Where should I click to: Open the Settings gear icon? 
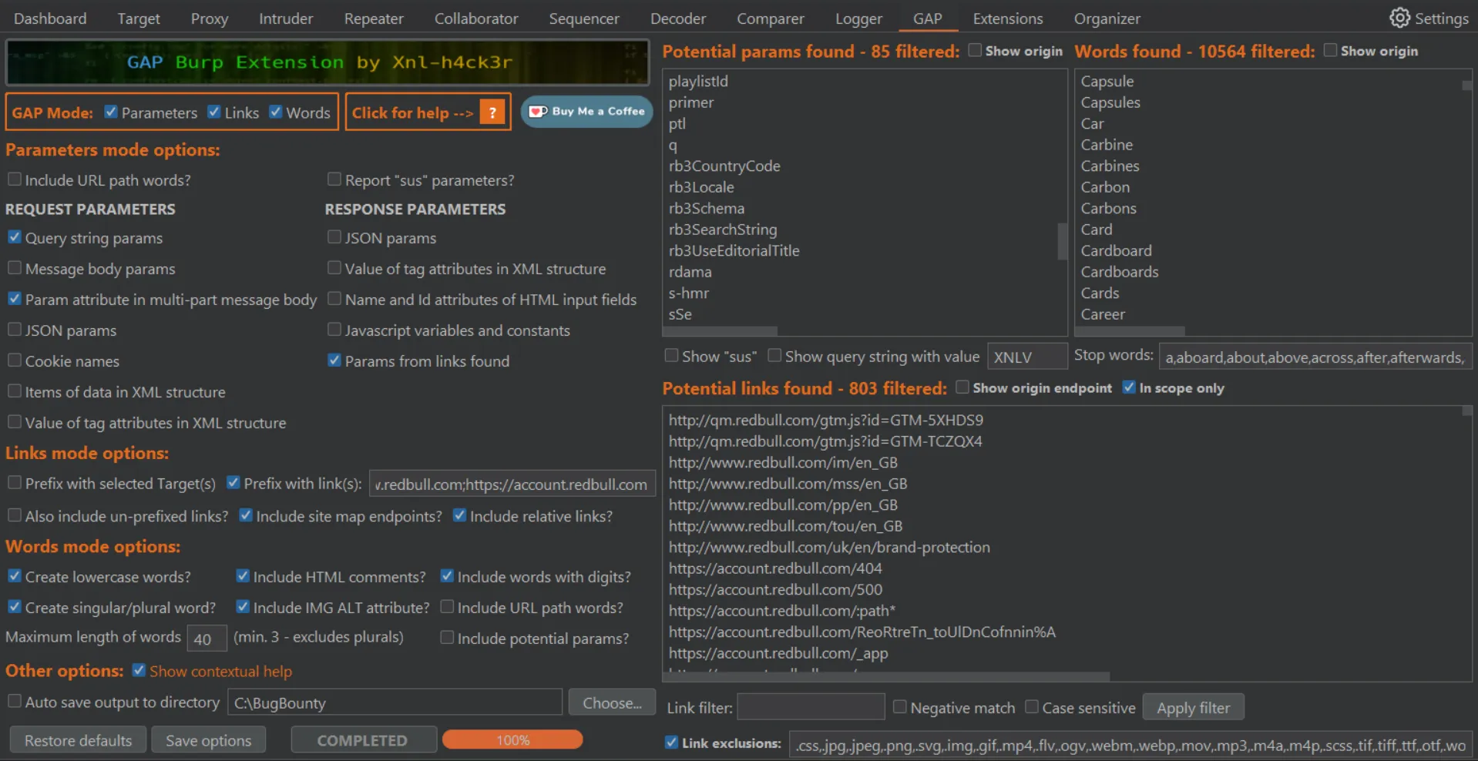click(x=1399, y=18)
